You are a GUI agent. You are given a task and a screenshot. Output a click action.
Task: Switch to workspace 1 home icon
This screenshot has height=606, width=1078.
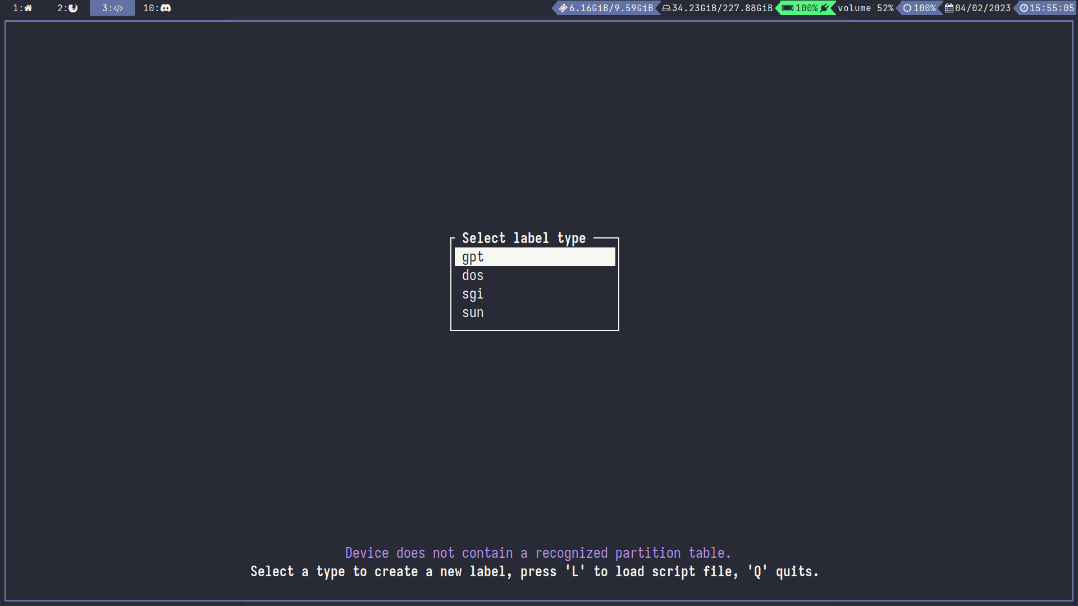pos(22,8)
